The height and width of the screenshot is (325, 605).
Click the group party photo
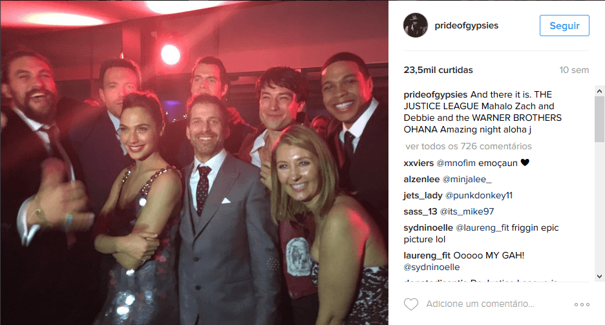point(194,163)
